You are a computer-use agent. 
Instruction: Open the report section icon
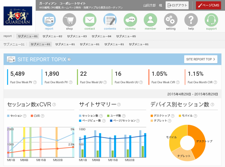pyautogui.click(x=49, y=20)
